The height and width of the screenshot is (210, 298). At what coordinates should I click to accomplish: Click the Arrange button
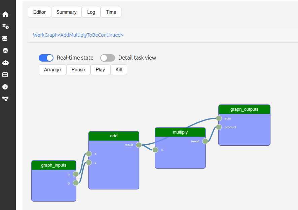pyautogui.click(x=52, y=70)
